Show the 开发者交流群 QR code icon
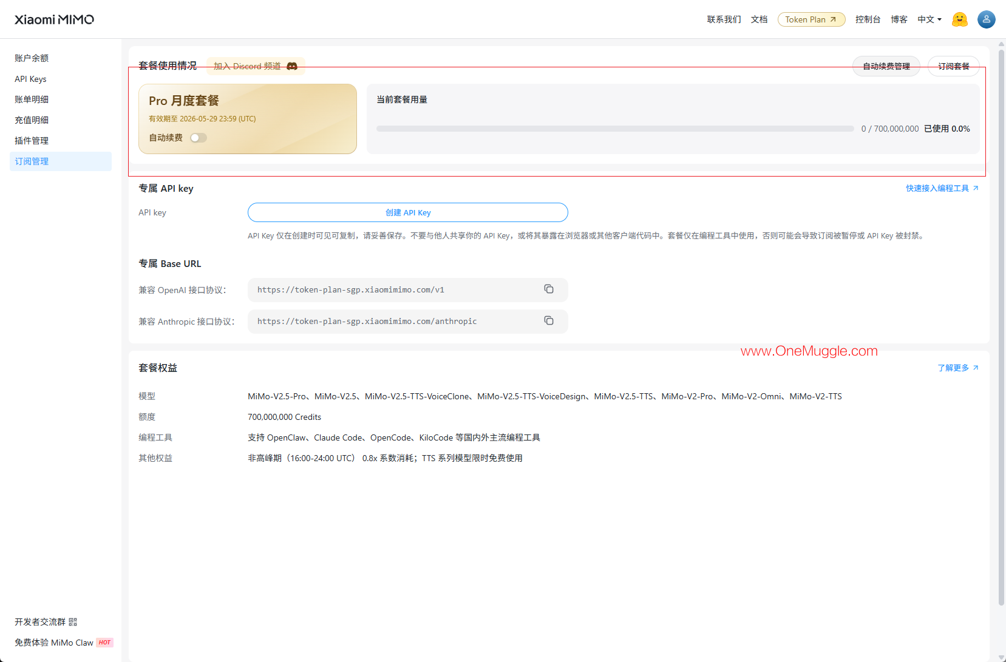This screenshot has width=1006, height=662. click(x=73, y=622)
